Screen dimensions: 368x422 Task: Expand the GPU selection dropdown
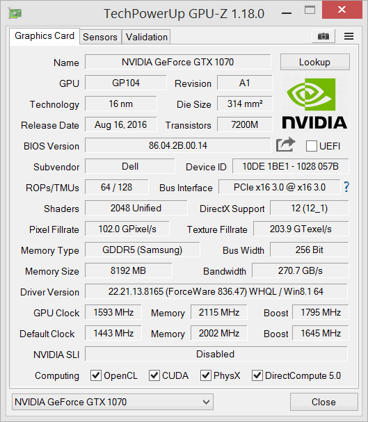pyautogui.click(x=113, y=402)
